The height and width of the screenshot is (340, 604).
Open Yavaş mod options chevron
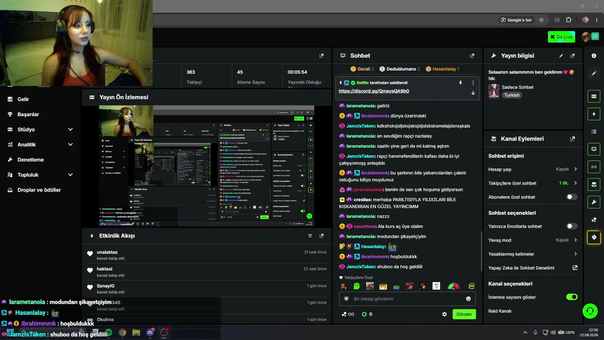(575, 240)
